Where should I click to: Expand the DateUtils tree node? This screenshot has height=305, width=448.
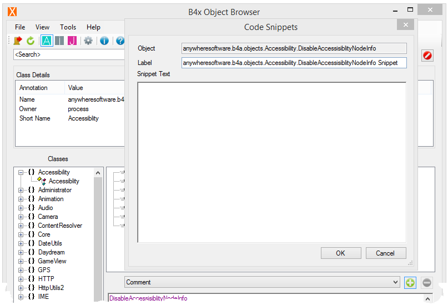pyautogui.click(x=21, y=243)
